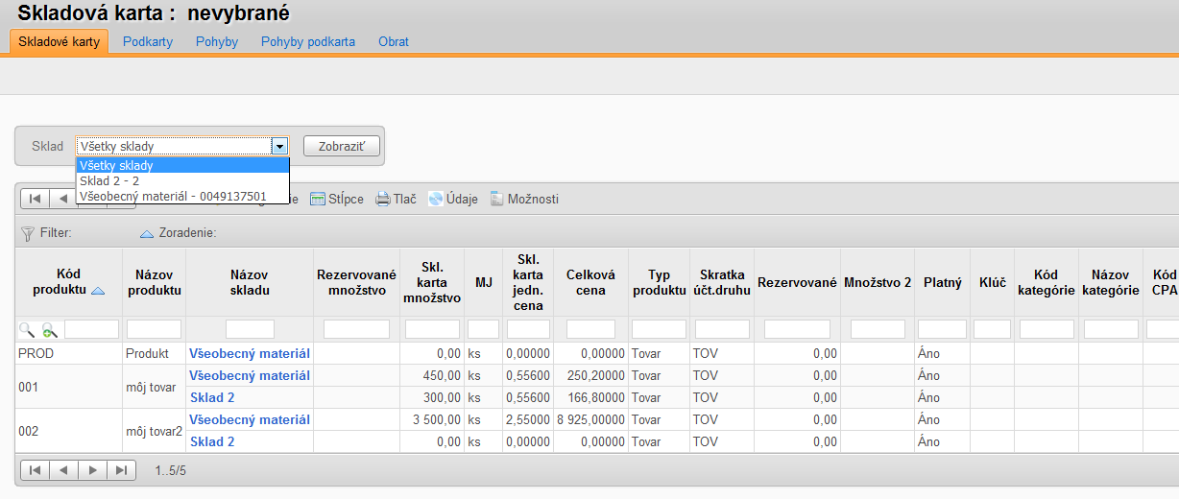Click the 8 925,00000 total price cell
This screenshot has width=1179, height=499.
pyautogui.click(x=590, y=419)
